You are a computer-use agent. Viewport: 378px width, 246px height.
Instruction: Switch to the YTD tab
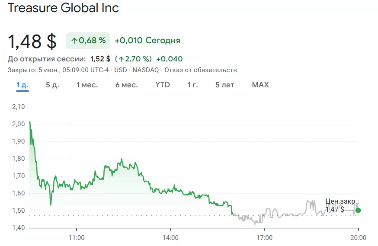click(163, 85)
